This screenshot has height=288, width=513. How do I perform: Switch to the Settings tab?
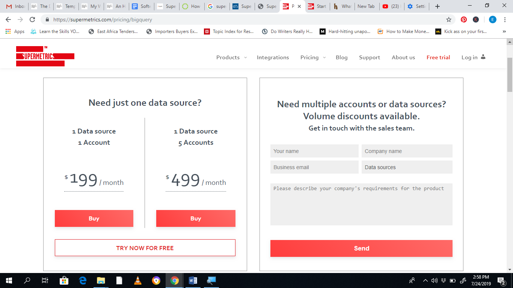click(416, 6)
